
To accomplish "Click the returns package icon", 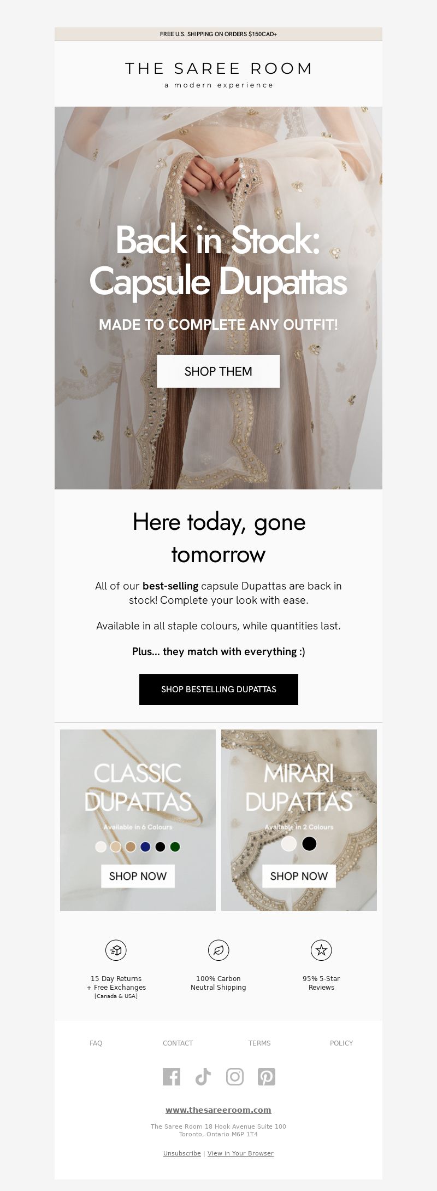I will point(116,950).
